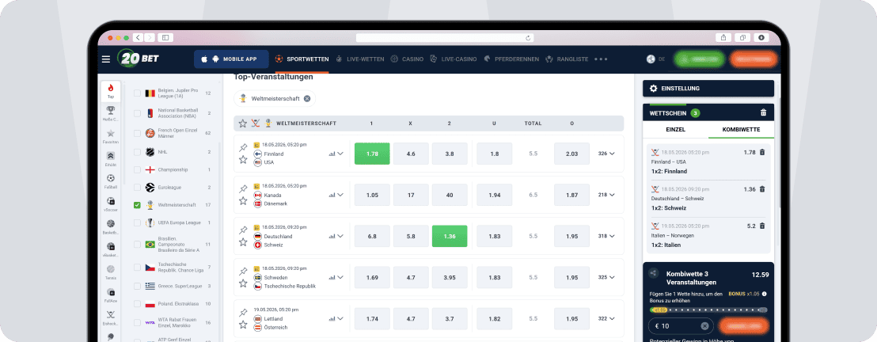Open stats dropdown for Deutschland vs Schweiz
Viewport: 877px width, 342px height.
click(x=336, y=236)
